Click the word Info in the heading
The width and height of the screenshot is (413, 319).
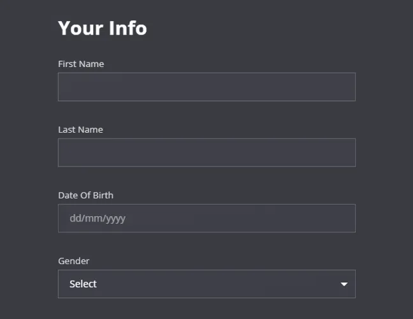coord(127,28)
